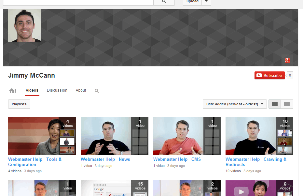Select grid view layout icon
The image size is (303, 196).
tap(275, 104)
